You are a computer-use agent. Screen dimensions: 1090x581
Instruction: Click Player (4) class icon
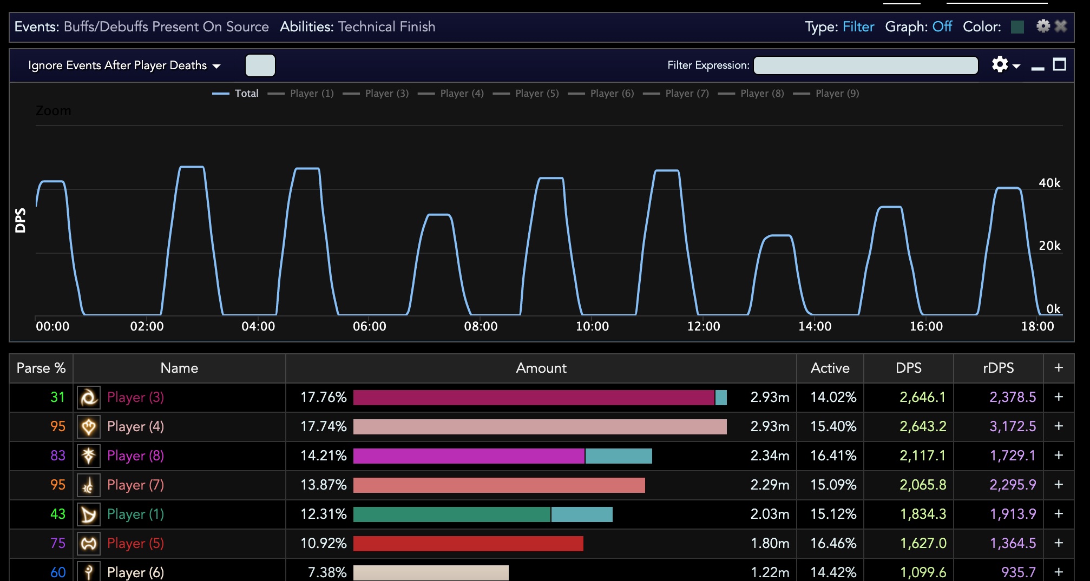(89, 427)
